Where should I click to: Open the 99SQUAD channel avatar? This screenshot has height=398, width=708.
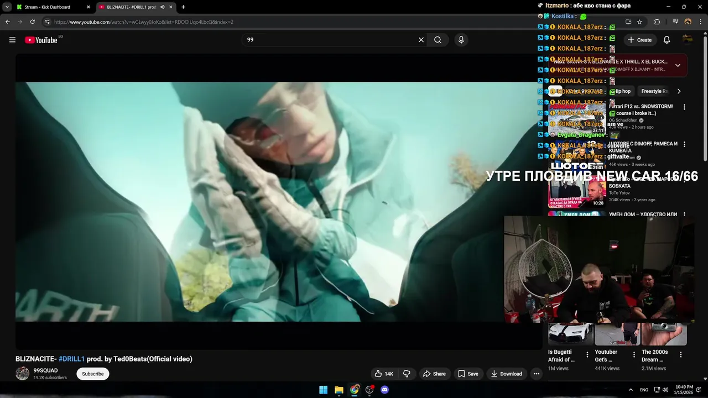point(22,373)
